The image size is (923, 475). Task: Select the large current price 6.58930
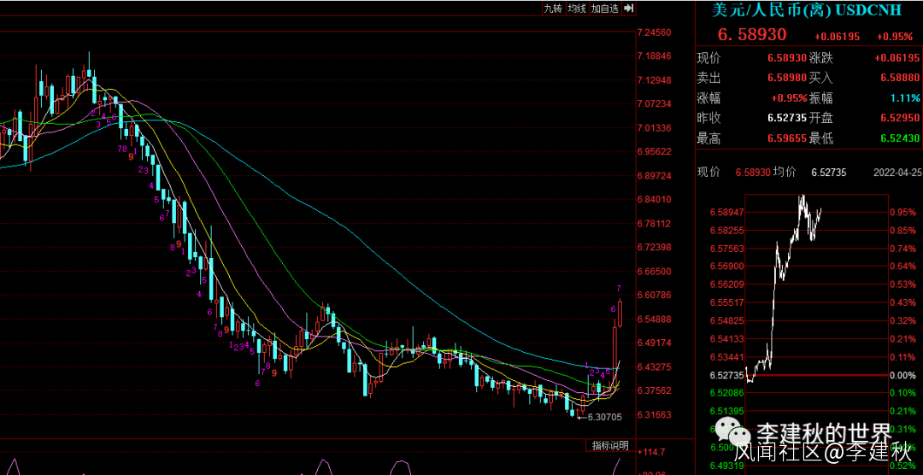(x=751, y=36)
